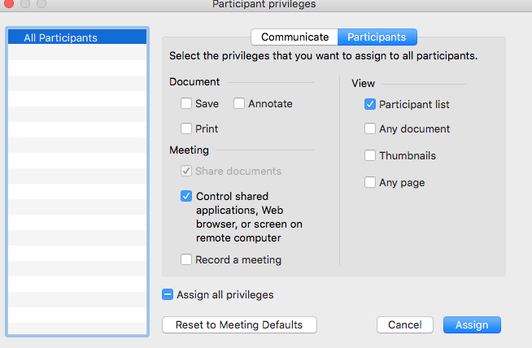This screenshot has width=532, height=348.
Task: Tick the Annotate checkbox
Action: click(x=239, y=104)
